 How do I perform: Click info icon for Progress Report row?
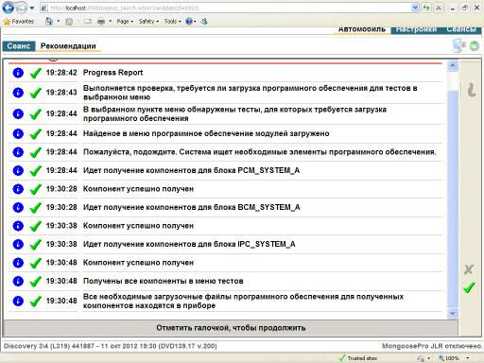click(18, 73)
